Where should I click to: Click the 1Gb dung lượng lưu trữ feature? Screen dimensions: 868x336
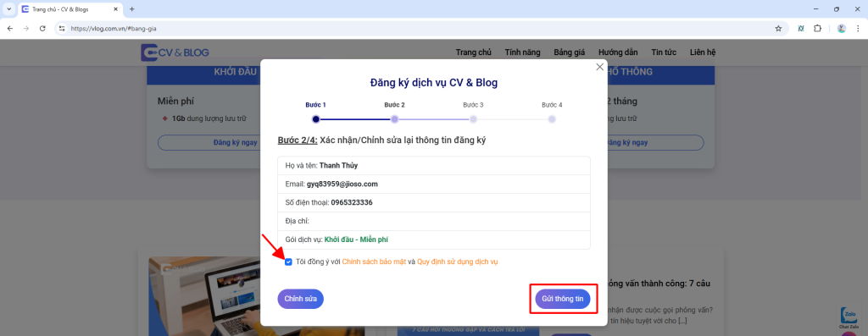pyautogui.click(x=209, y=118)
